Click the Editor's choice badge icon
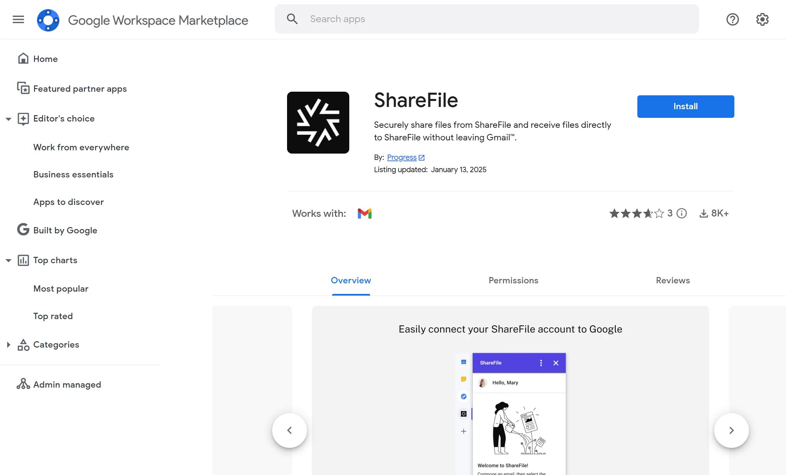This screenshot has height=475, width=786. tap(23, 119)
